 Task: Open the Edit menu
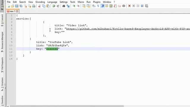(15, 2)
